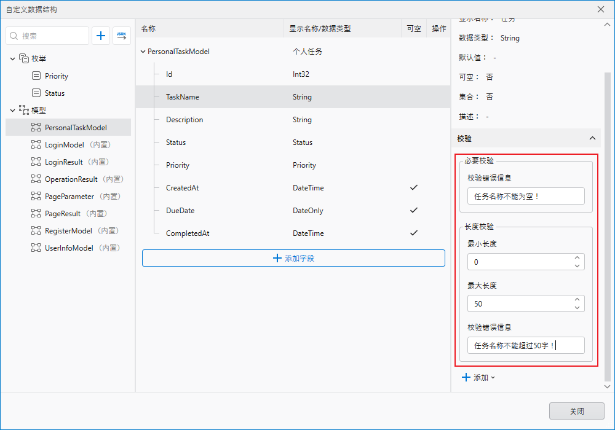This screenshot has height=430, width=615.
Task: Click the plus icon beside search box
Action: (101, 36)
